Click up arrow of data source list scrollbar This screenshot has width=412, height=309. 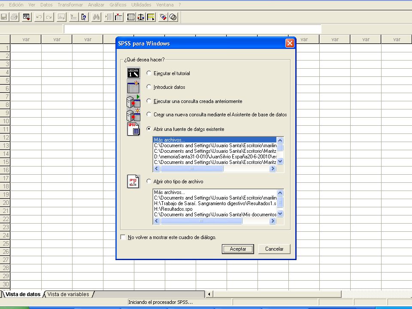click(x=280, y=140)
